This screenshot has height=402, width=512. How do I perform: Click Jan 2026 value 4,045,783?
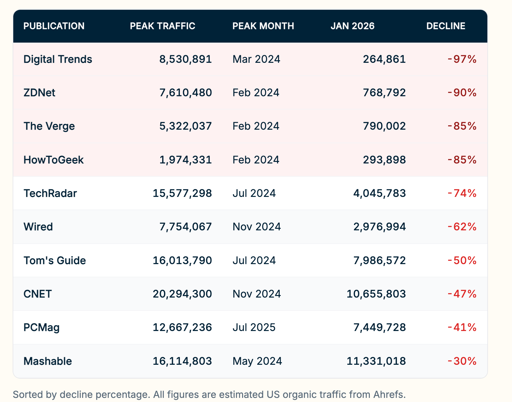[380, 193]
